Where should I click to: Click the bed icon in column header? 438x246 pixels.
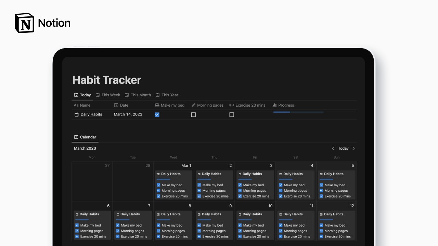(157, 105)
